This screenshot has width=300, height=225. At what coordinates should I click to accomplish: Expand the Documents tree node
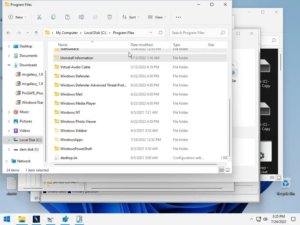[9, 56]
